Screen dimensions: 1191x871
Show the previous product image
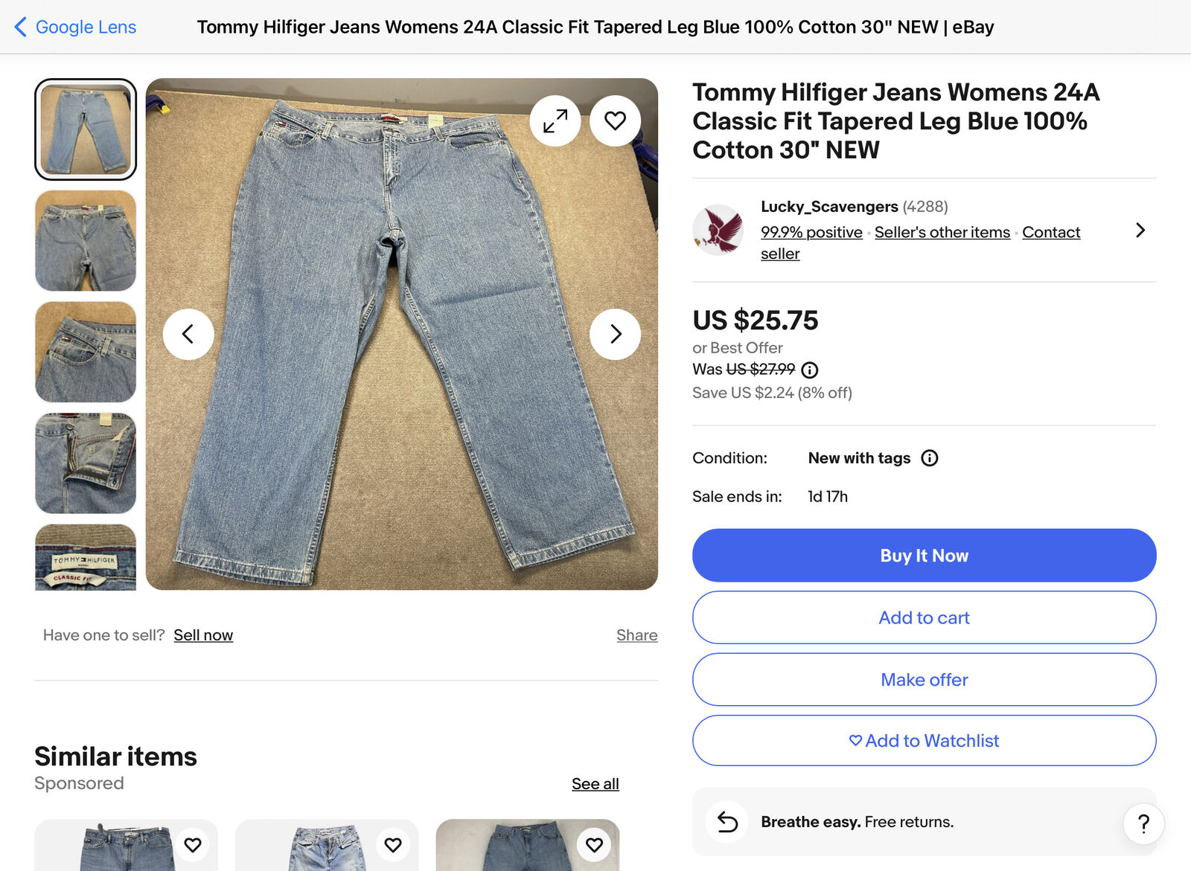pos(188,334)
